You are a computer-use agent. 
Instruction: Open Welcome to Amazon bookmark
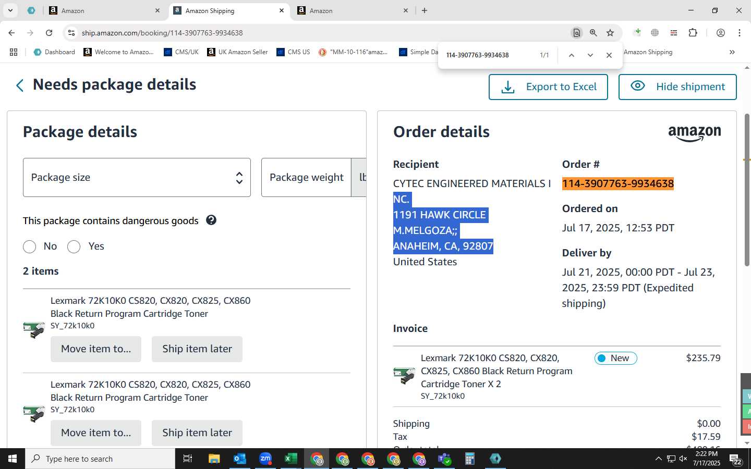[119, 52]
